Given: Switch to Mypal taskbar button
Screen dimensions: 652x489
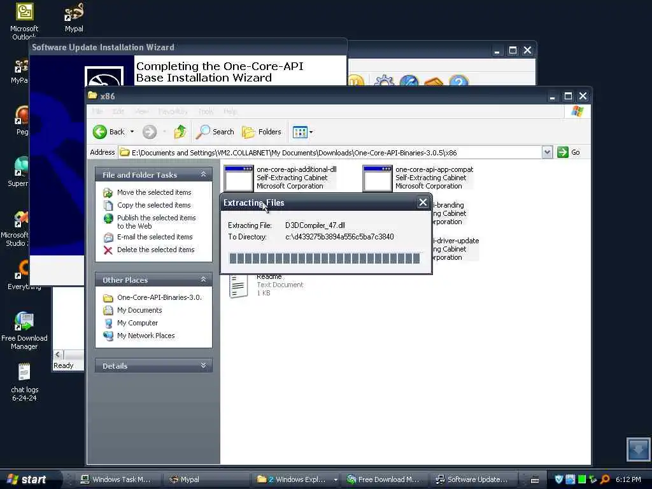Looking at the screenshot, I should pos(206,479).
